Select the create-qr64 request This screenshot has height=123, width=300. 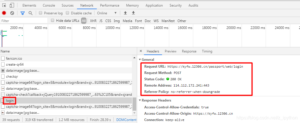pos(66,65)
